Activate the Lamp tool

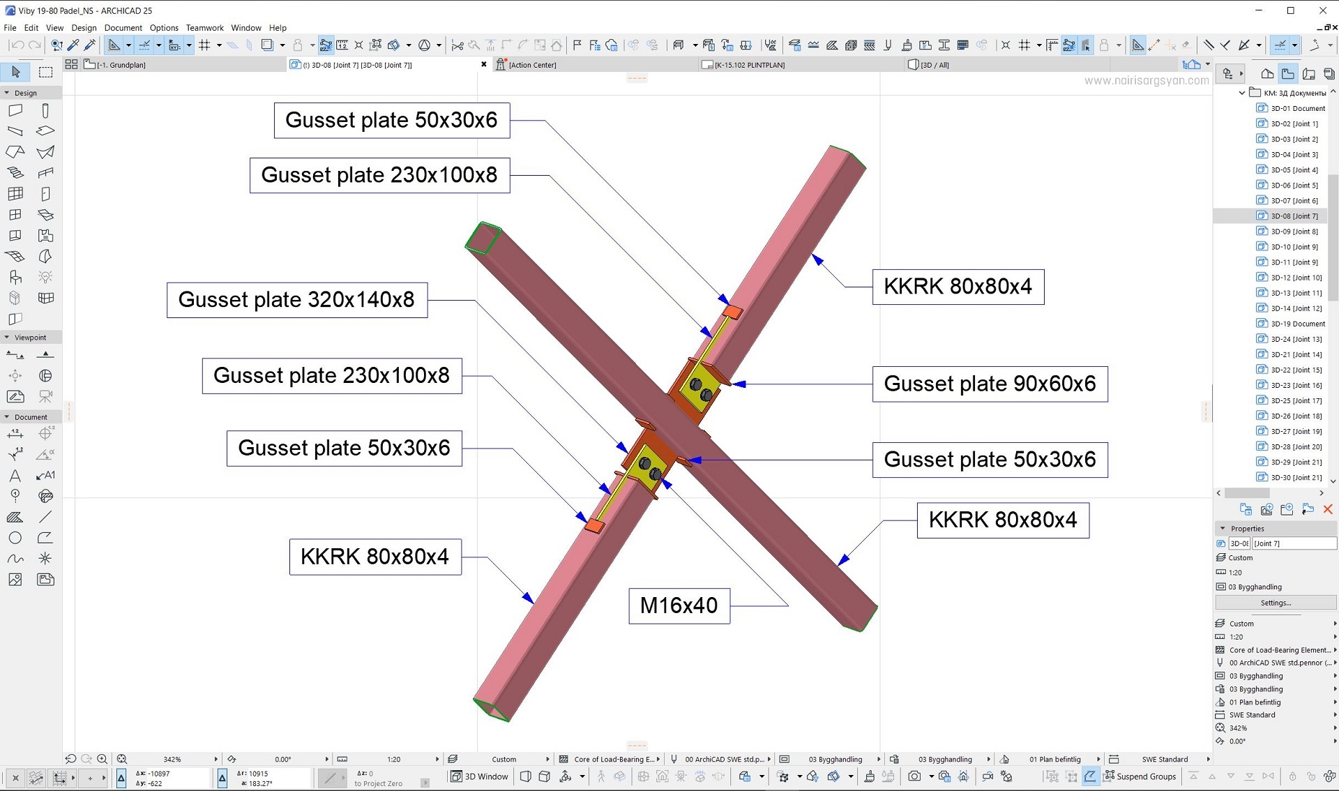click(45, 277)
